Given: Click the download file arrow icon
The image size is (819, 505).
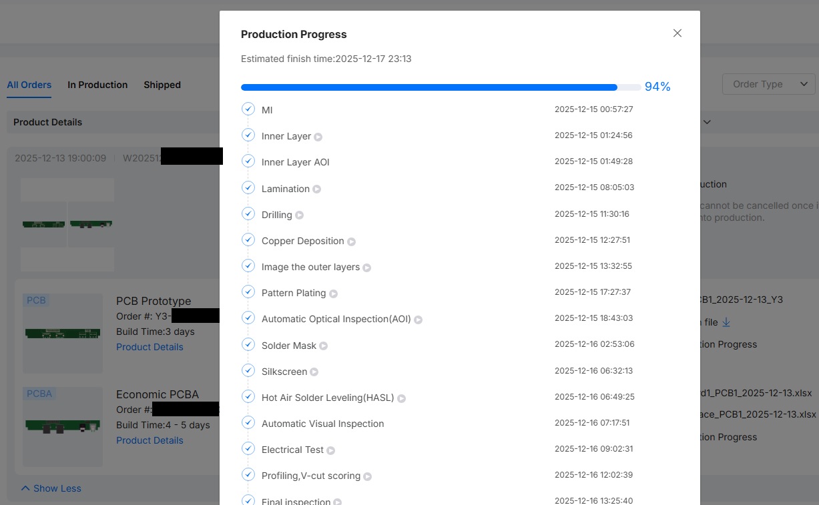Looking at the screenshot, I should coord(727,322).
